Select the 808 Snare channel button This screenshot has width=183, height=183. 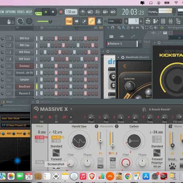(25, 59)
